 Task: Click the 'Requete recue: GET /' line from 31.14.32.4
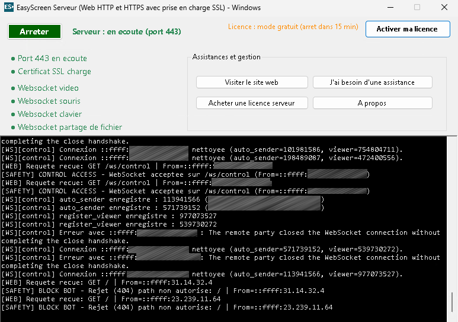tap(107, 282)
